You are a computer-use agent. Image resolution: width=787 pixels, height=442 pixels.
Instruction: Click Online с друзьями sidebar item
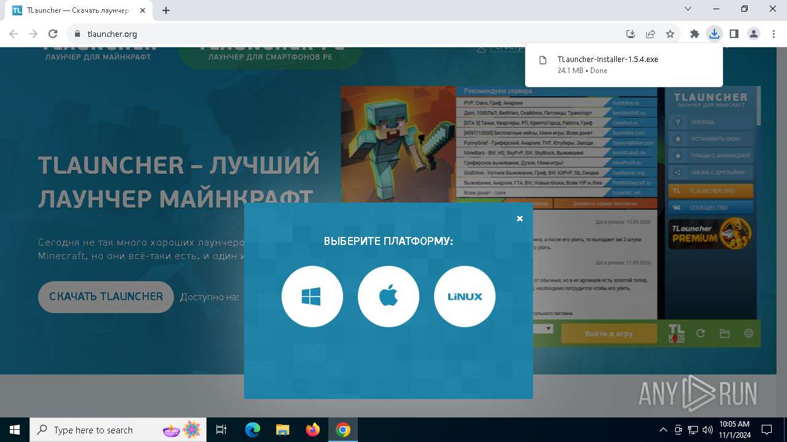[710, 173]
